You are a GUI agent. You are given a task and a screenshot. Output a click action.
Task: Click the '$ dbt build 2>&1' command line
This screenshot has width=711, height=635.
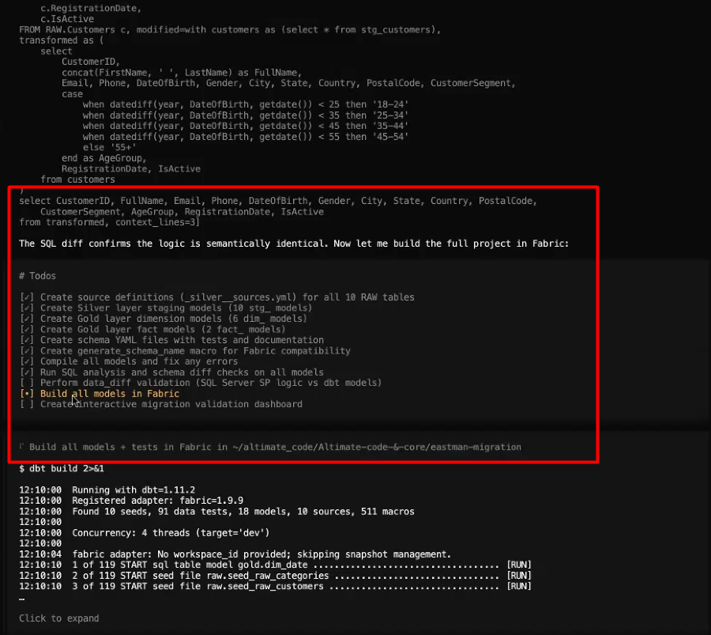62,468
